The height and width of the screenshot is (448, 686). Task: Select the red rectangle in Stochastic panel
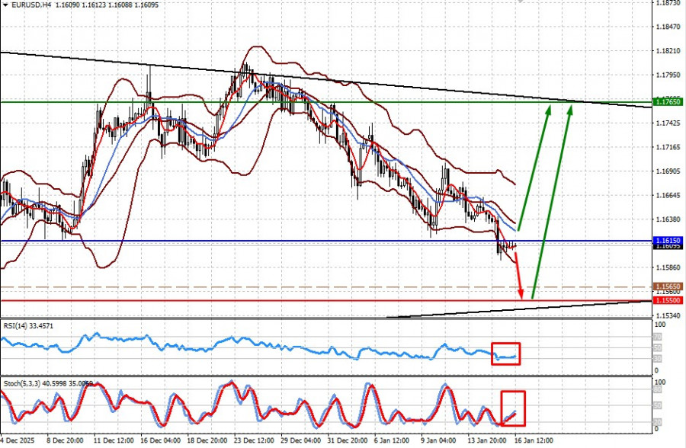pos(513,408)
